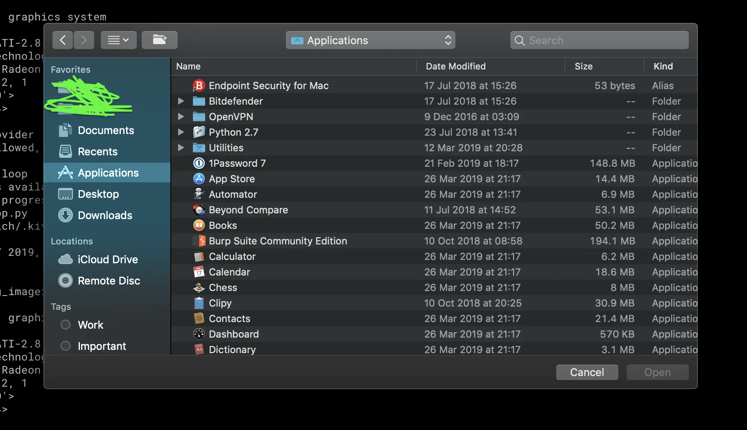Click the Downloads sidebar icon

[x=66, y=215]
